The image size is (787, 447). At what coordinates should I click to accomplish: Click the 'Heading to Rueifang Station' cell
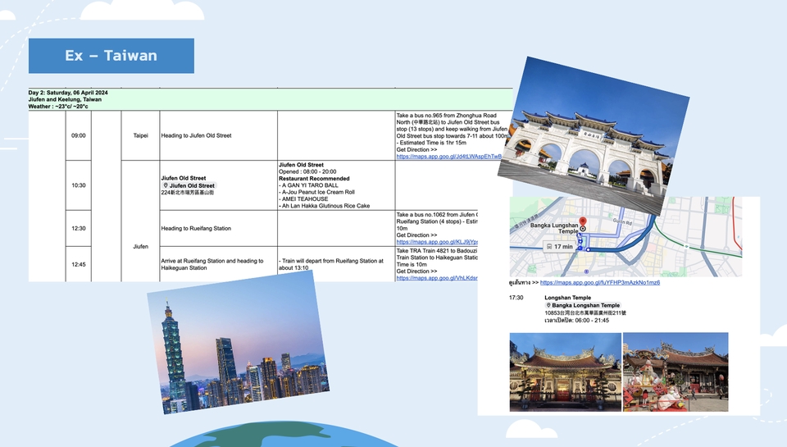[x=218, y=229]
